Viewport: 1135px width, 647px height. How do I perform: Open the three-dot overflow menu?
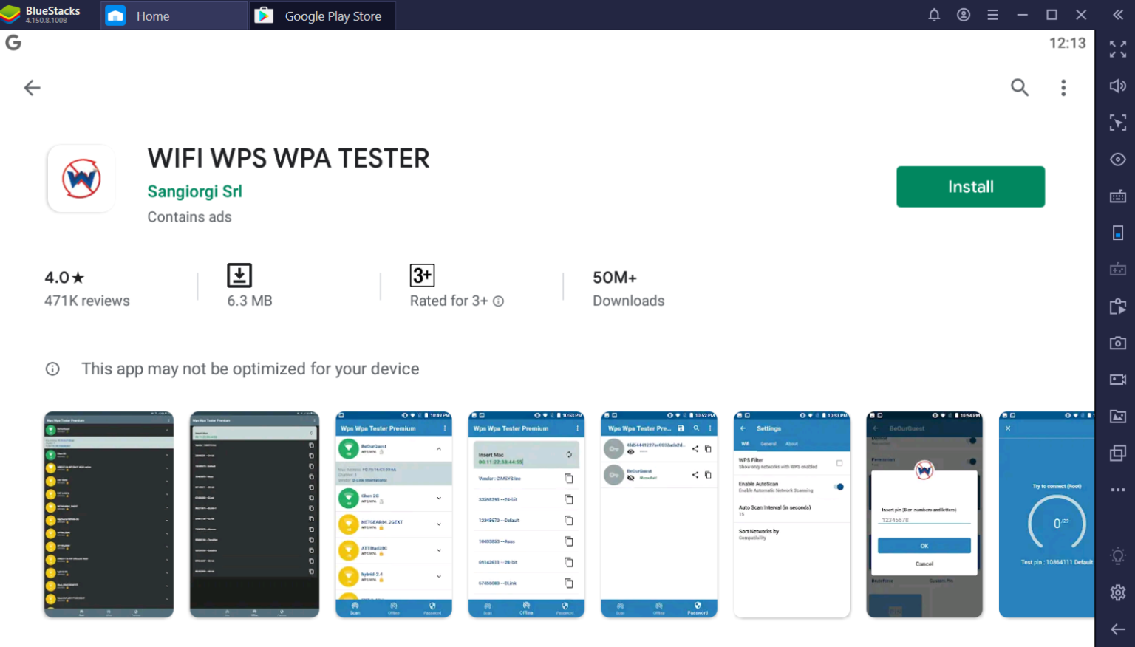(1063, 88)
